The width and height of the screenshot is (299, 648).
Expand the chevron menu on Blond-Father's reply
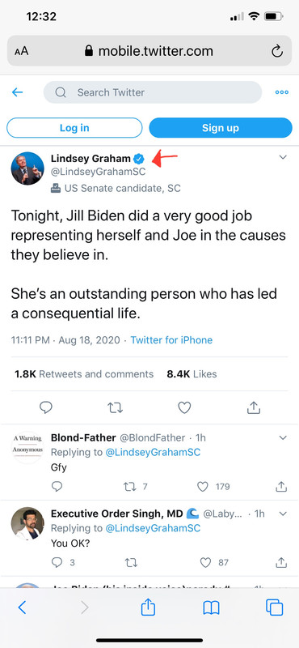point(283,437)
